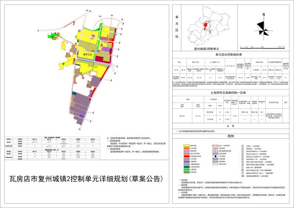The width and height of the screenshot is (294, 208).
Task: Click the 单元区位 vertical label
Action: (x=177, y=28)
